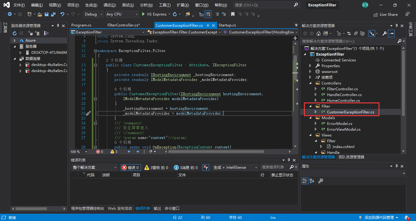Open the ExceptionFilter project dropdown above code

(x=108, y=32)
